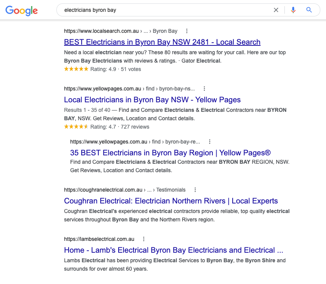Click the star rating under Yellow Pages result

[x=76, y=127]
